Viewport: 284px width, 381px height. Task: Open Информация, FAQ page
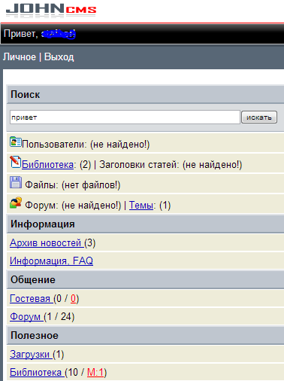51,261
